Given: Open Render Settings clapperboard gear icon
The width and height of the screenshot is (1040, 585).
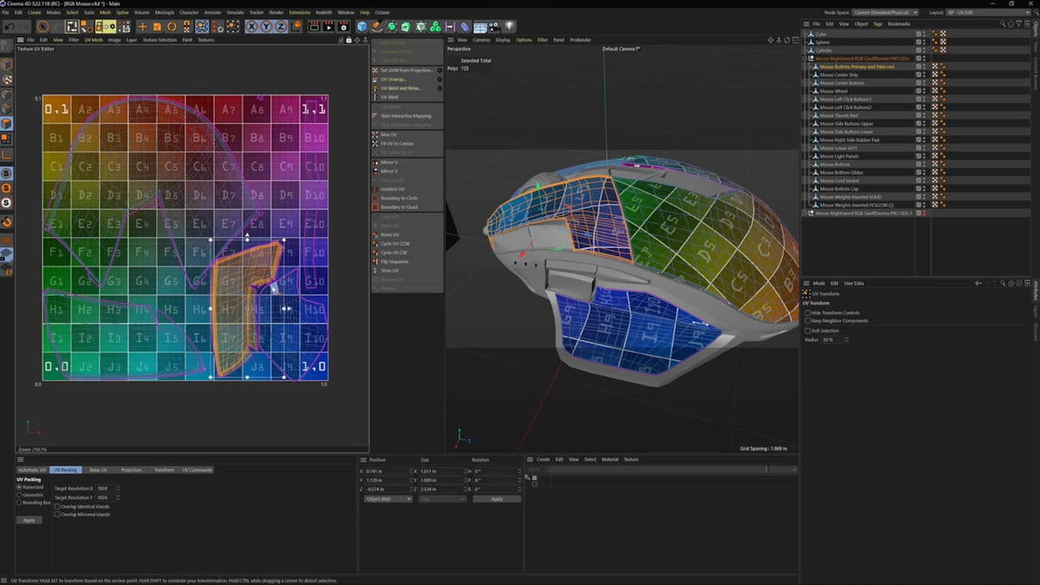Looking at the screenshot, I should (x=344, y=26).
